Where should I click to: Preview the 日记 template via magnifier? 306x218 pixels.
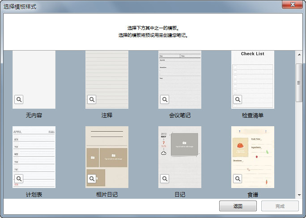(165, 179)
